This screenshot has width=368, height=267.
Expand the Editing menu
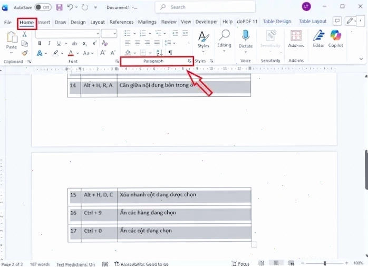pyautogui.click(x=224, y=51)
